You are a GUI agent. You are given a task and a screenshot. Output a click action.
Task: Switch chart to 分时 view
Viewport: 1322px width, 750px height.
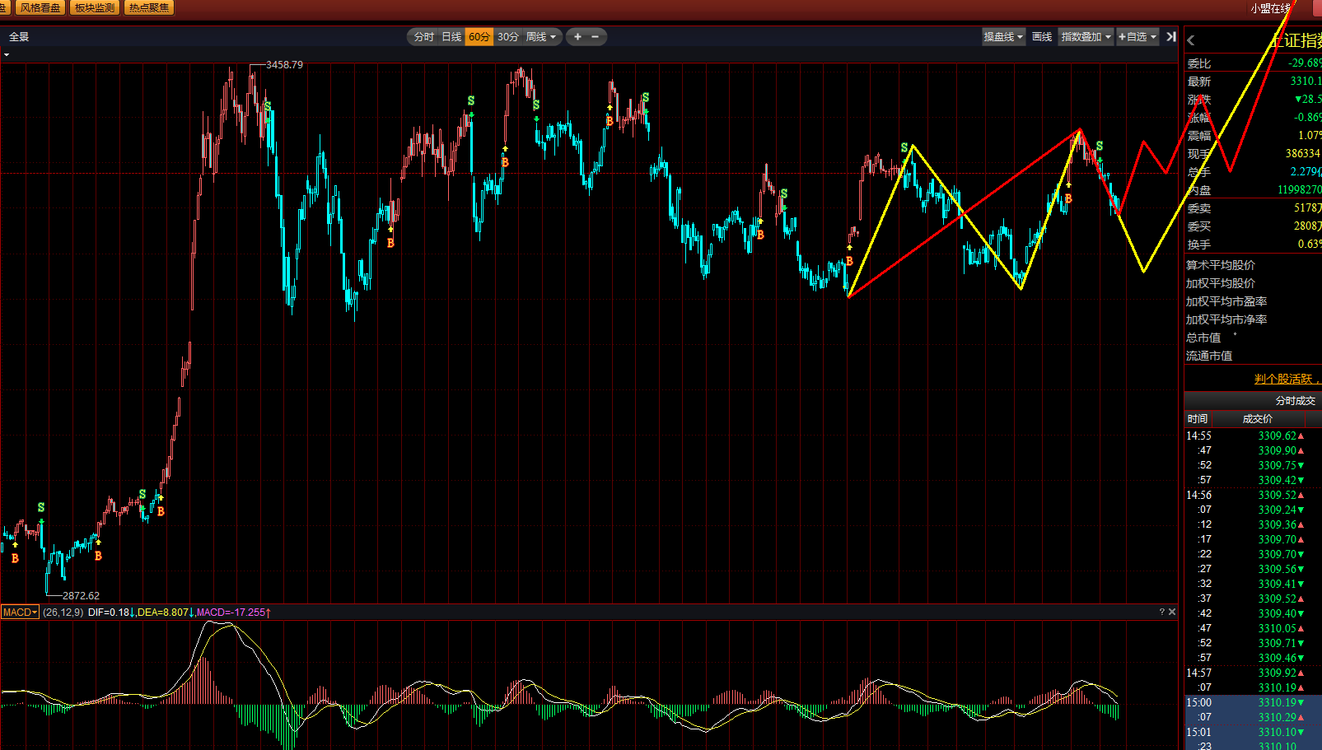click(423, 37)
